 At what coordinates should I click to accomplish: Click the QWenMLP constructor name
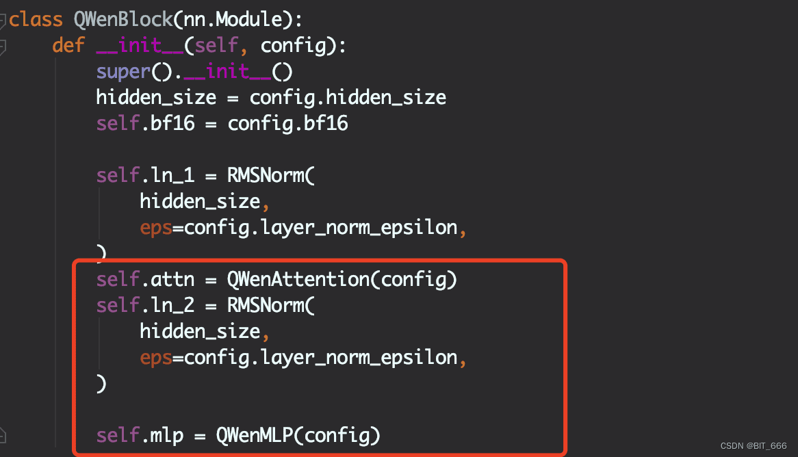(x=255, y=435)
